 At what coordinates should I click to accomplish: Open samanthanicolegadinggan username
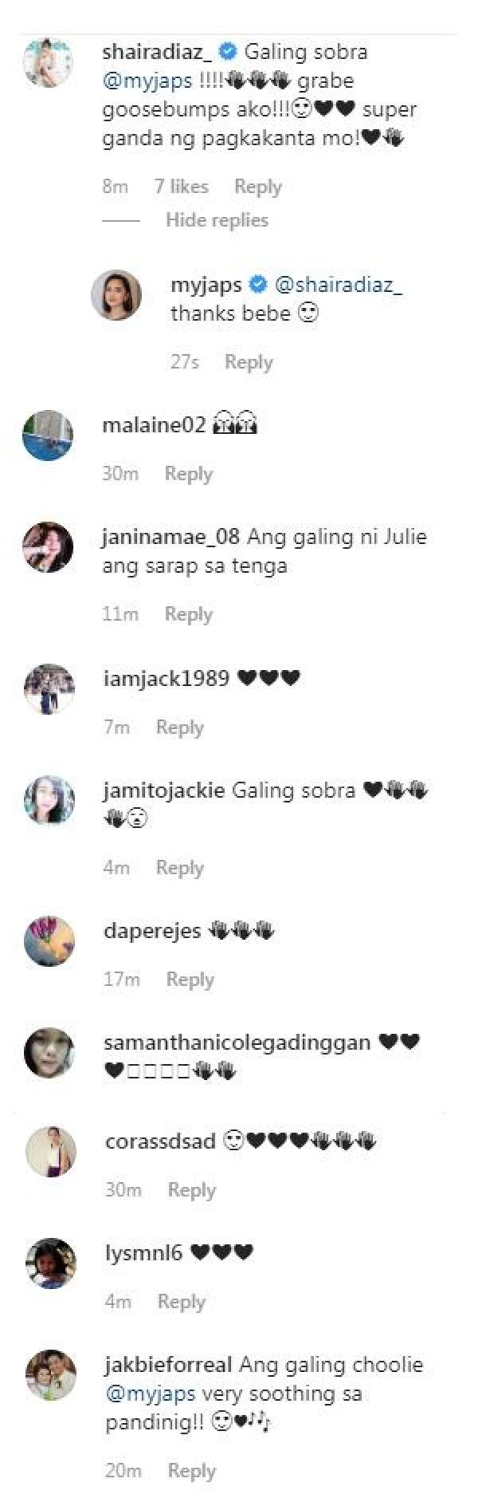click(x=237, y=1043)
